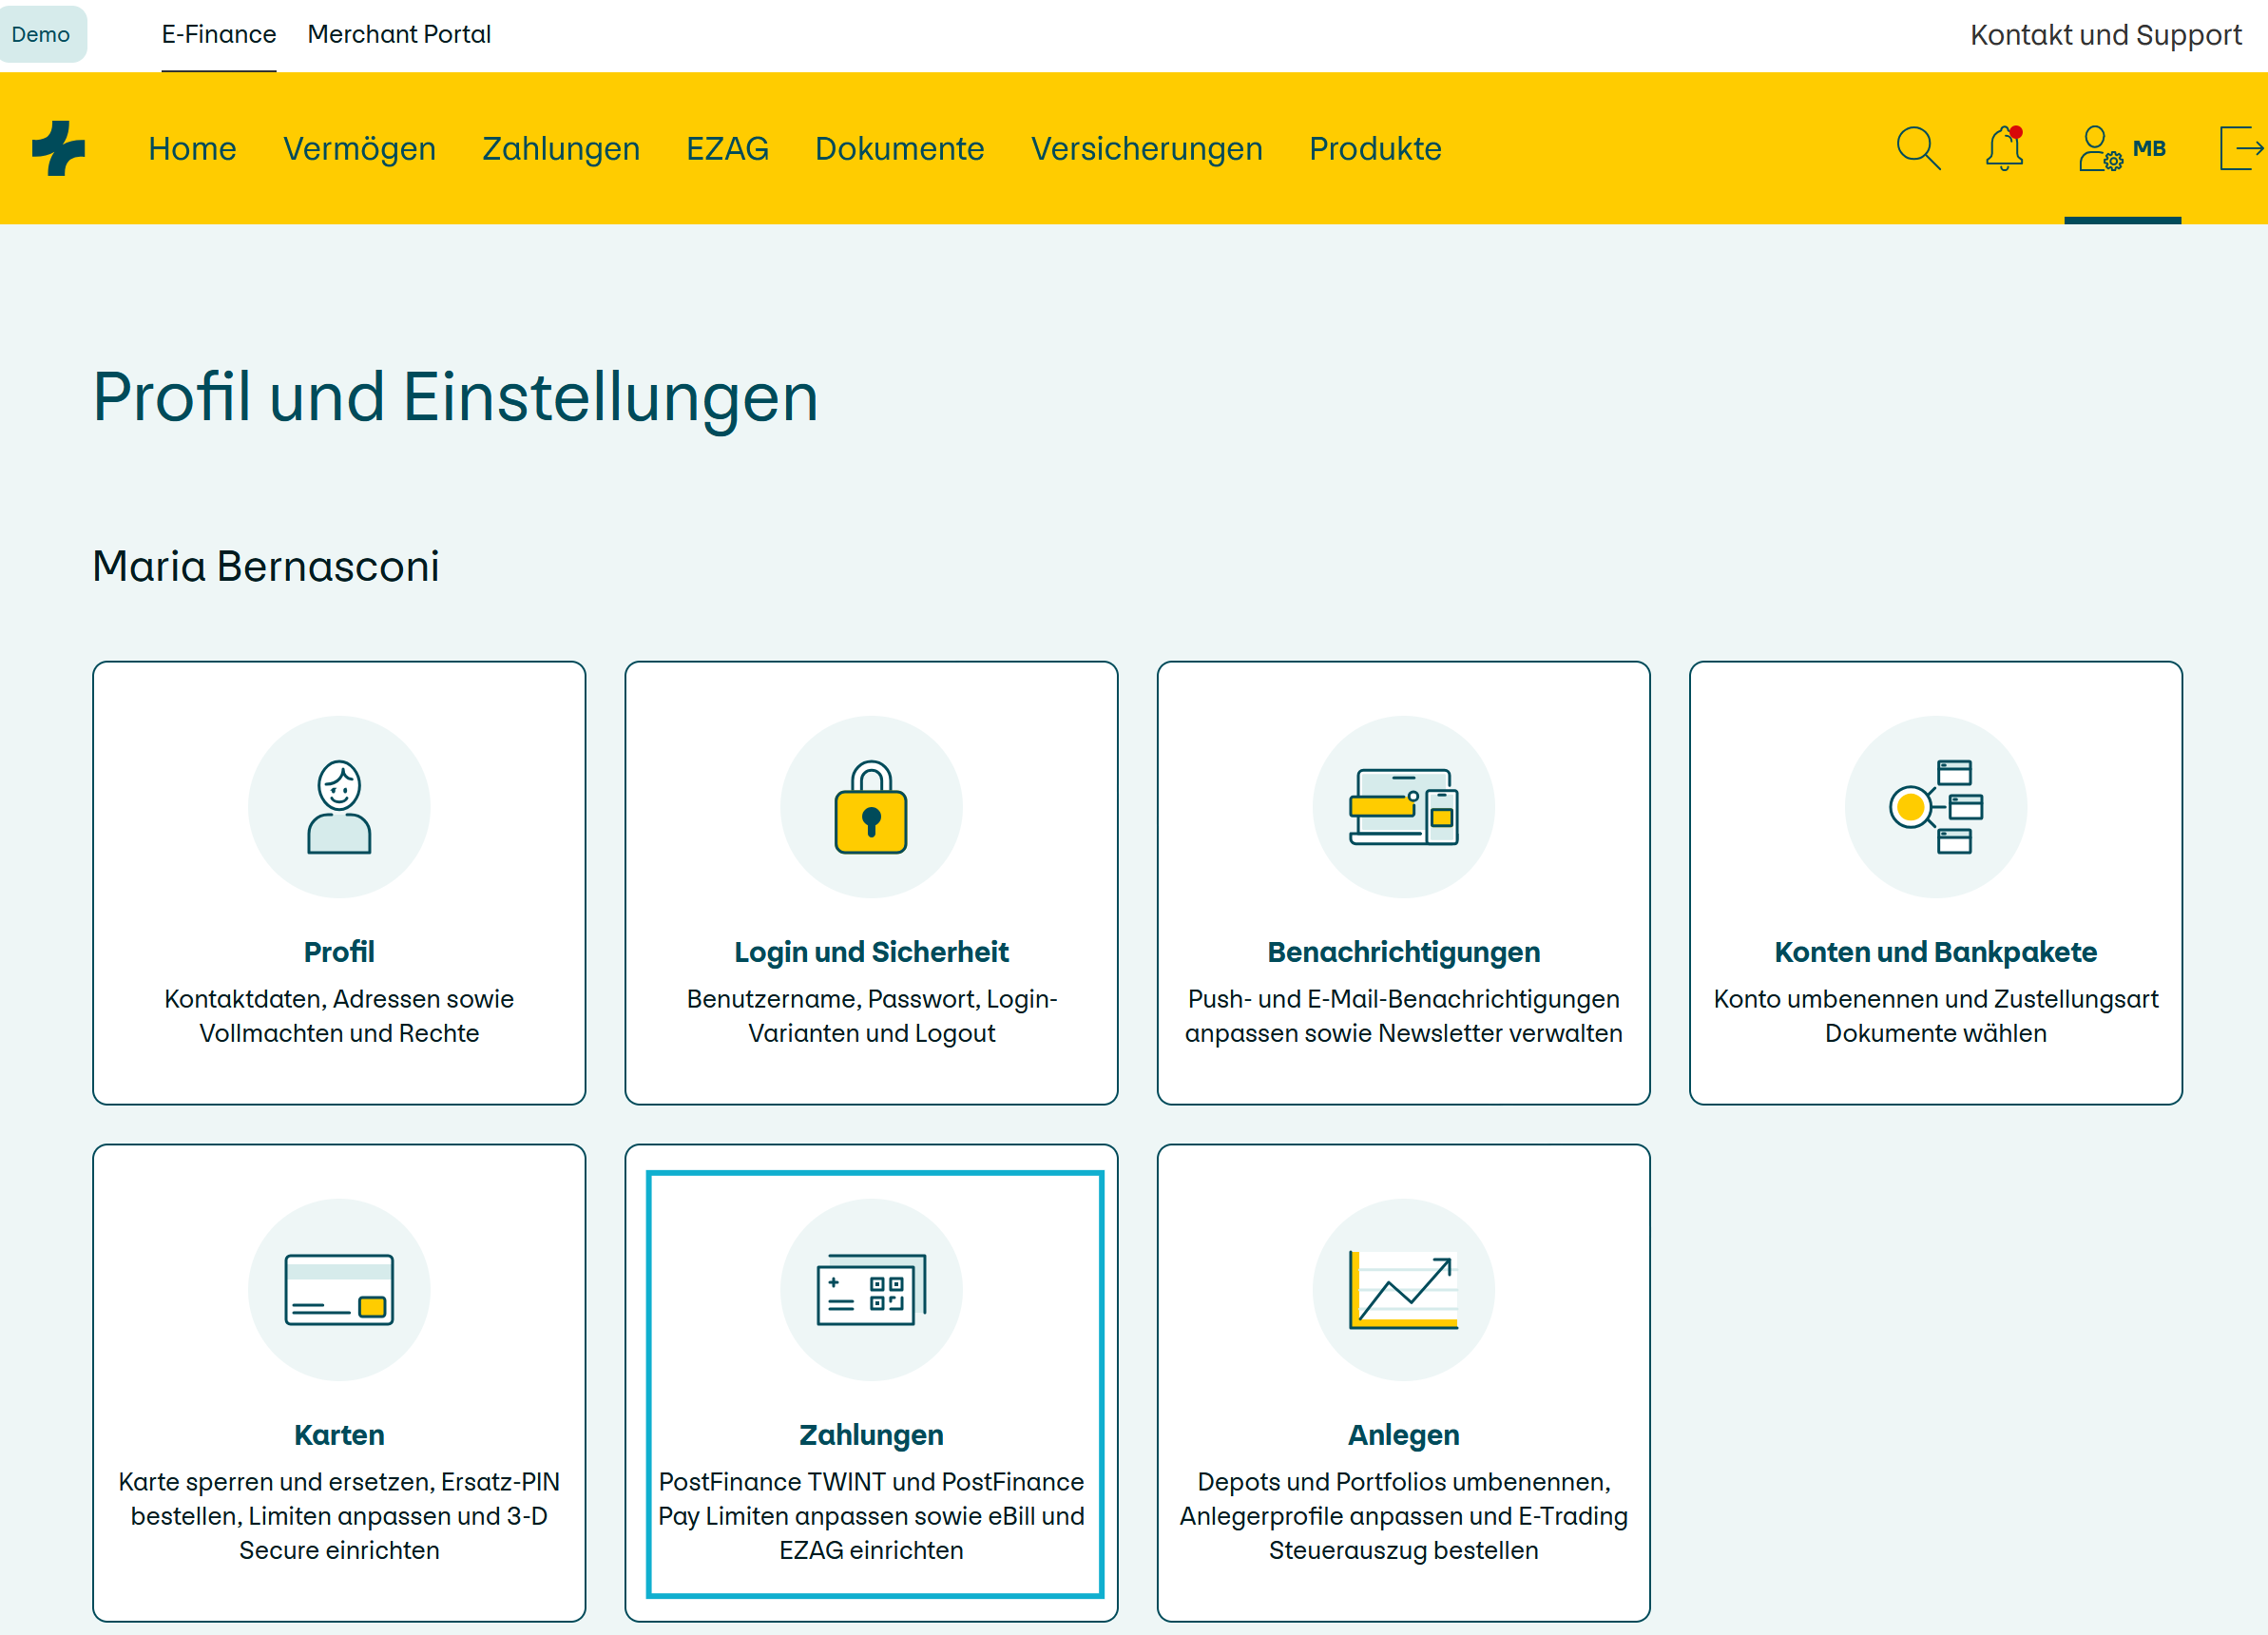Click the credit card icon for Karten
The height and width of the screenshot is (1635, 2268).
coord(339,1290)
